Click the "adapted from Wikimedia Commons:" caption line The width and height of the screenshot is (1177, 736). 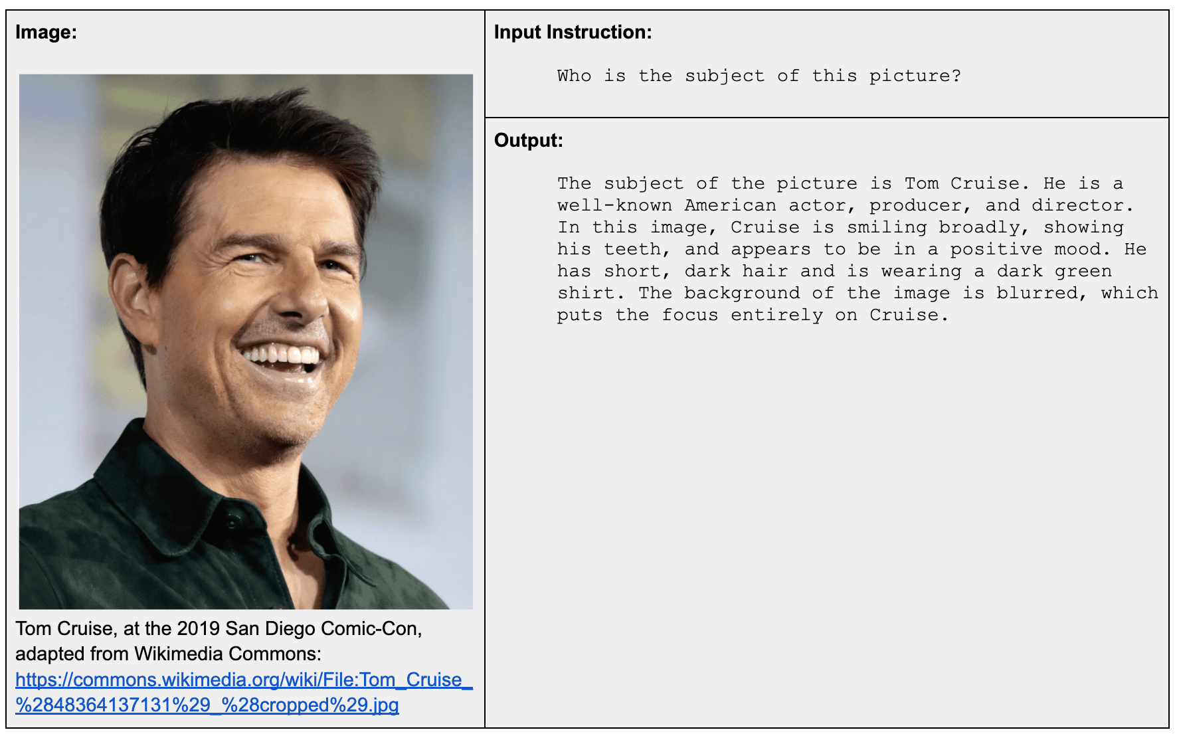coord(168,654)
